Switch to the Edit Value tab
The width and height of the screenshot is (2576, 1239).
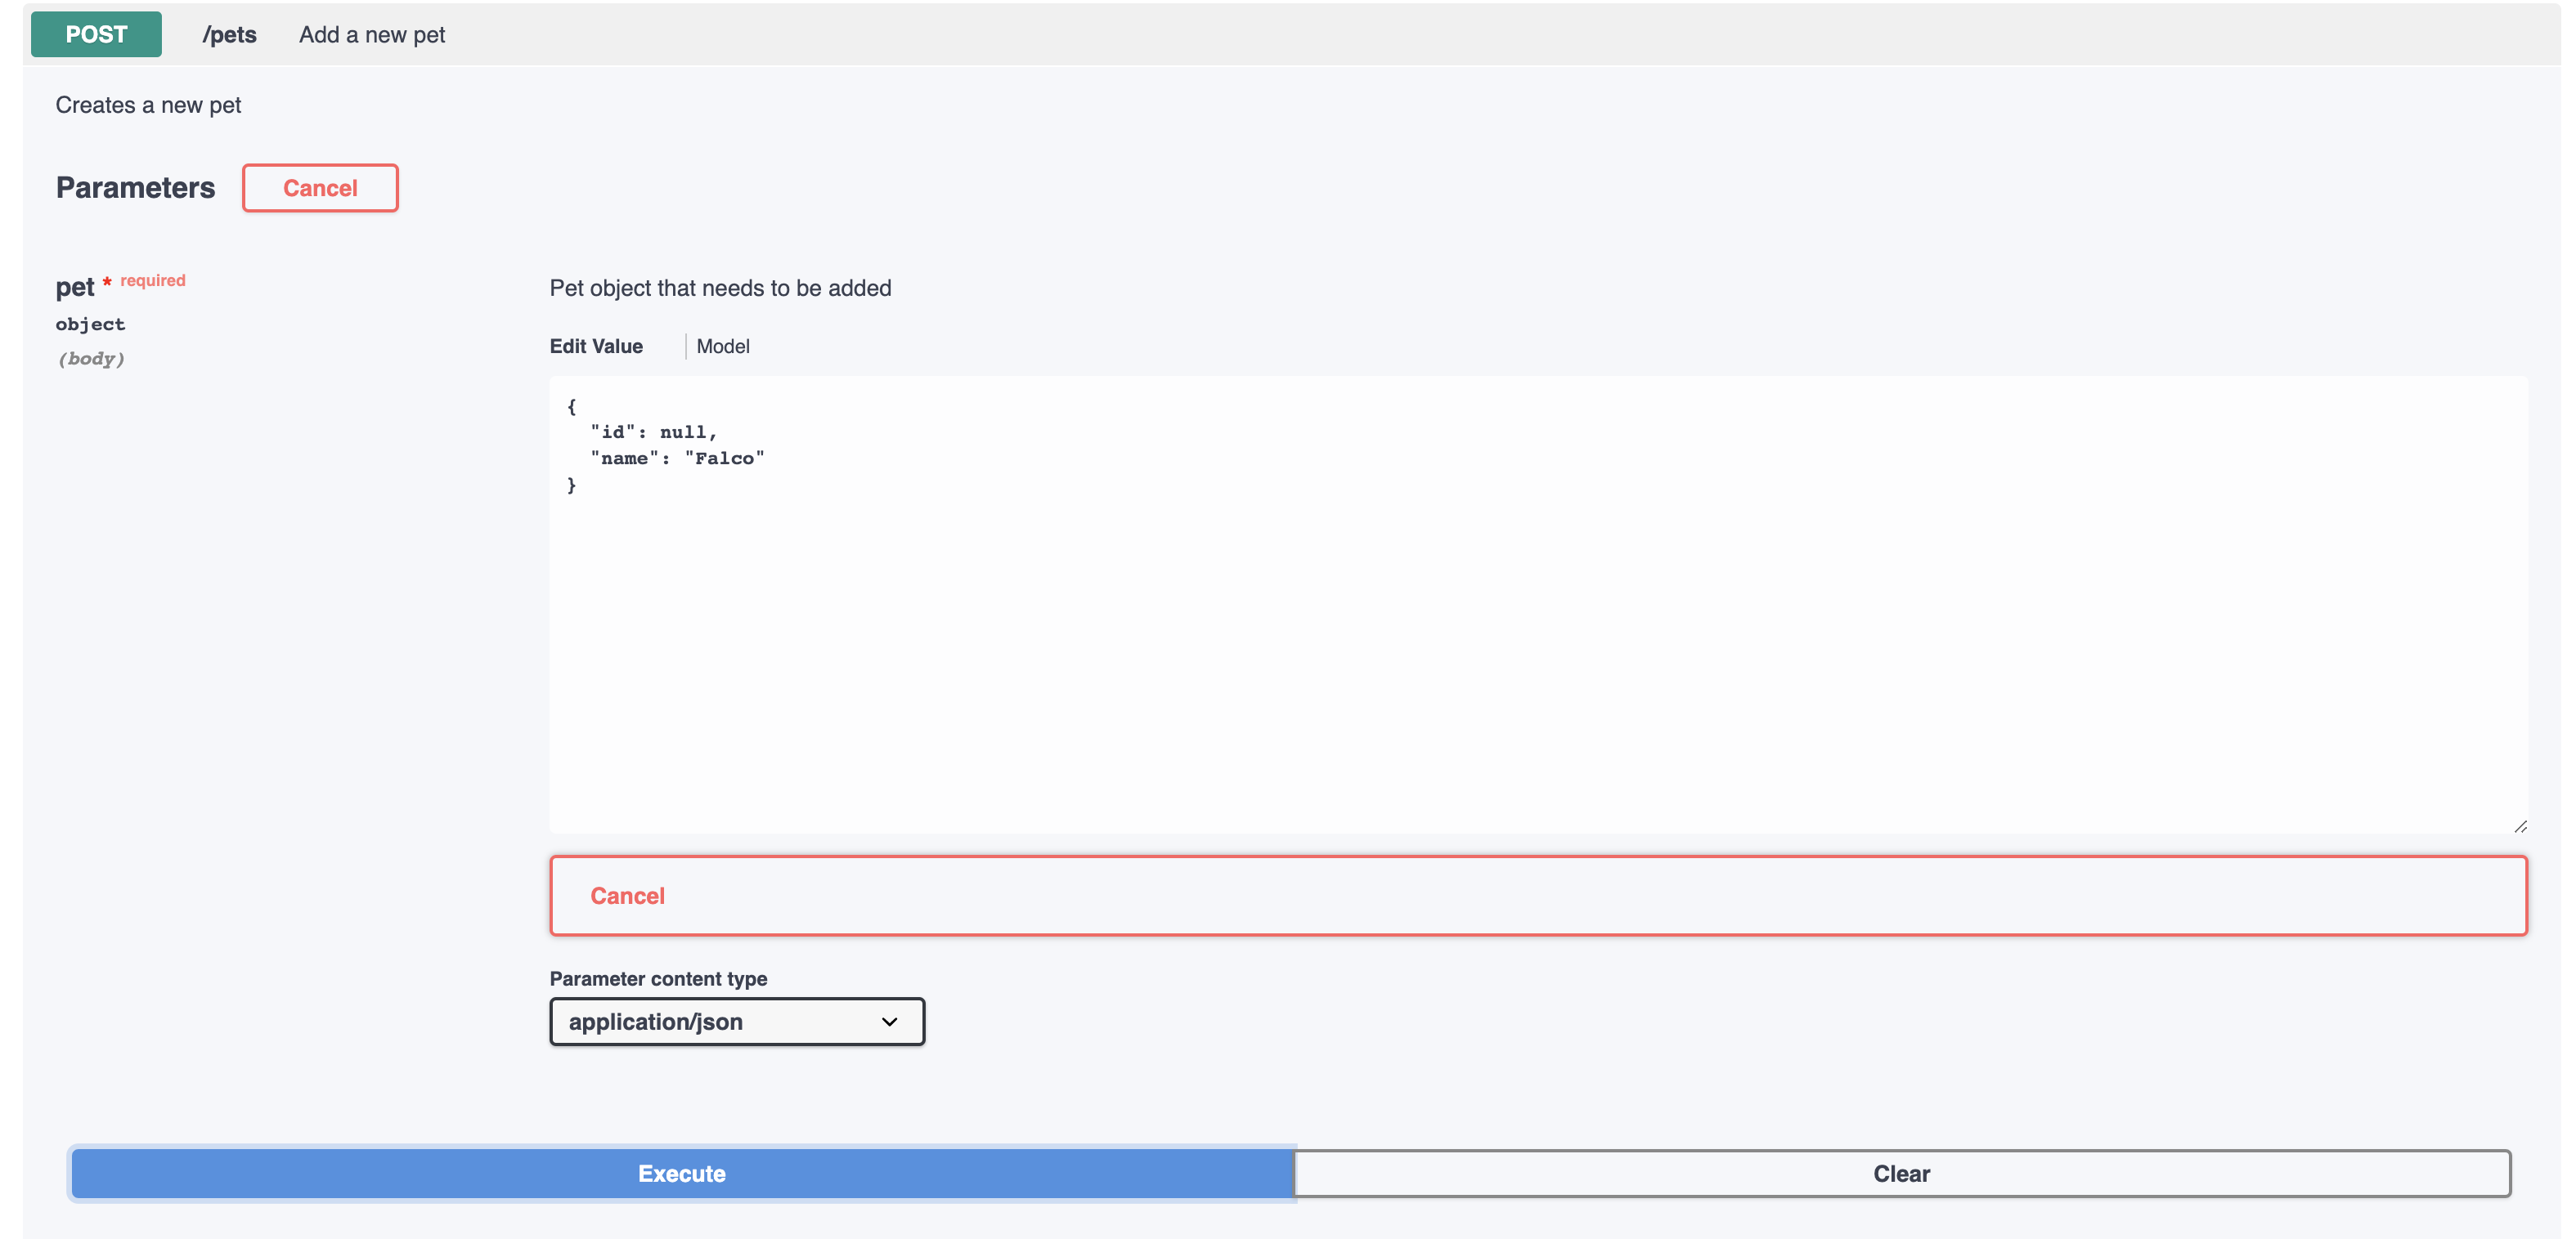tap(595, 346)
